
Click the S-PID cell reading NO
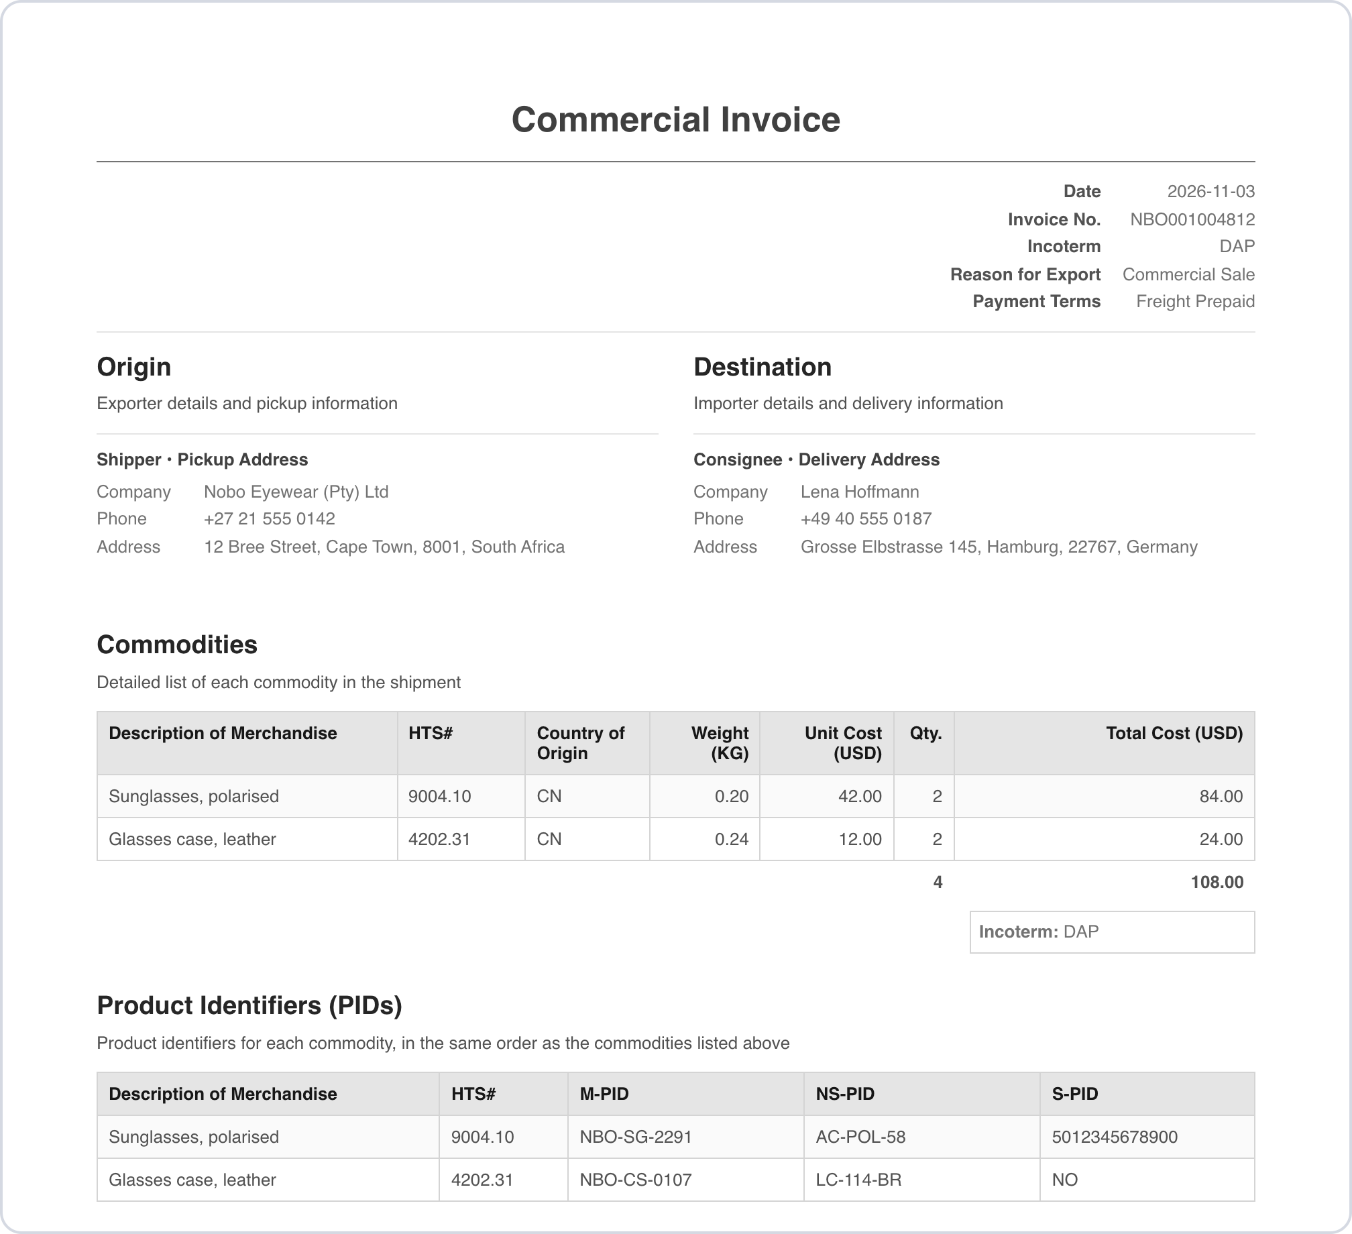coord(1147,1180)
